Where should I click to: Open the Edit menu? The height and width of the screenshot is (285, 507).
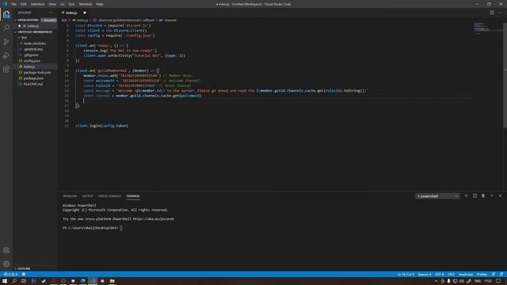point(24,4)
